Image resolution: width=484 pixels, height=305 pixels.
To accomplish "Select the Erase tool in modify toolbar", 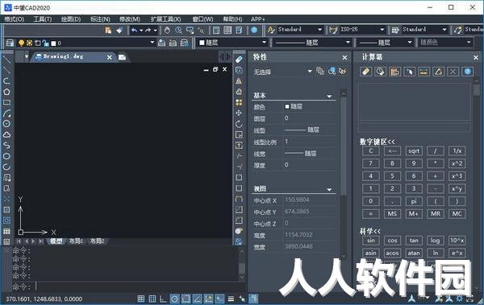I will pyautogui.click(x=239, y=60).
